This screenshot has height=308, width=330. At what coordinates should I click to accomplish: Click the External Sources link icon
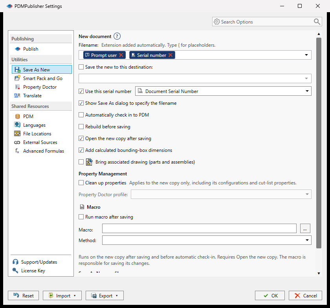[17, 142]
